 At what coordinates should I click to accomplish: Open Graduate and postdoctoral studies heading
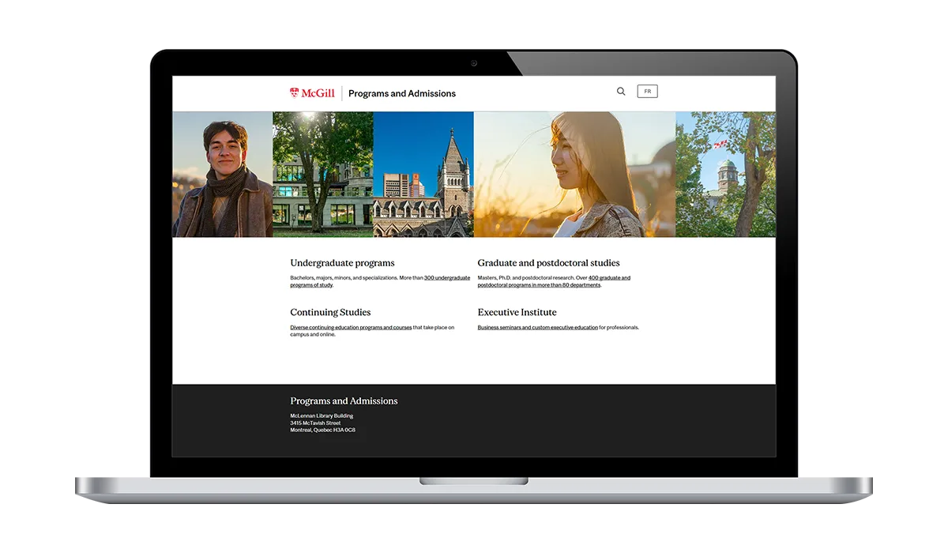coord(548,263)
